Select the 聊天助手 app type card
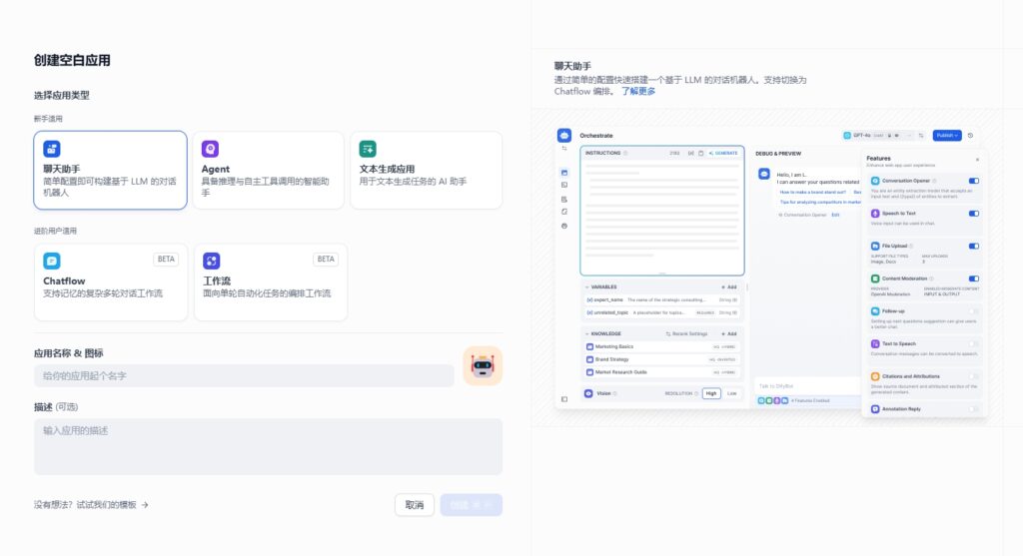This screenshot has height=556, width=1023. coord(110,171)
